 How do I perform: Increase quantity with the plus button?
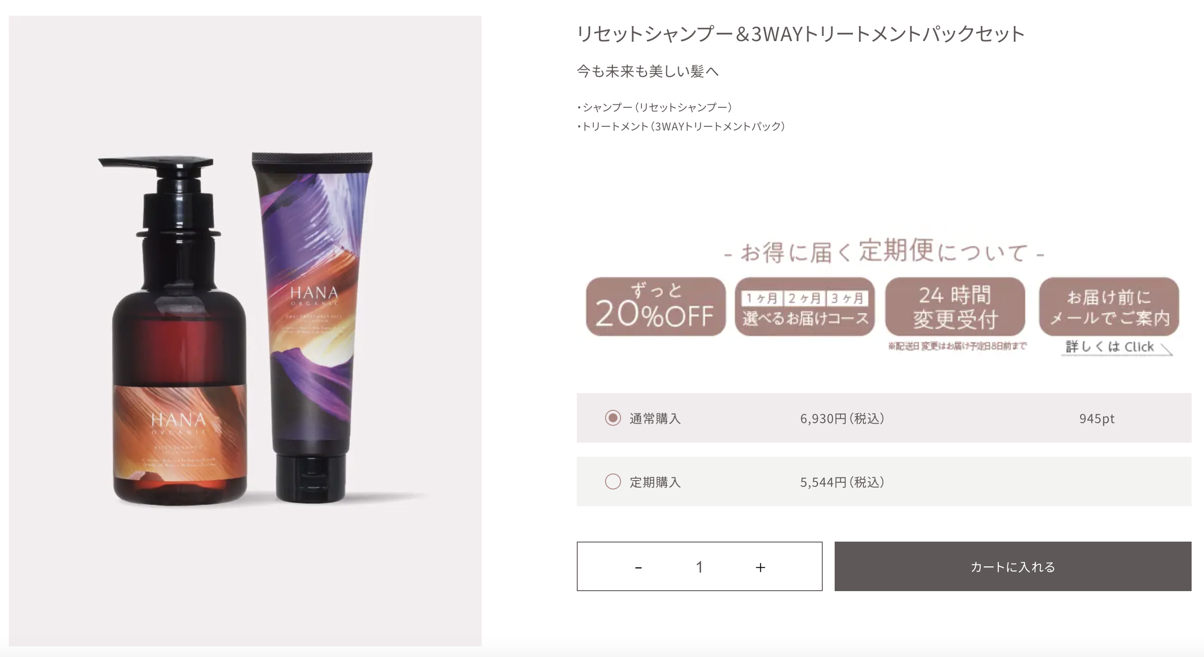click(x=760, y=567)
